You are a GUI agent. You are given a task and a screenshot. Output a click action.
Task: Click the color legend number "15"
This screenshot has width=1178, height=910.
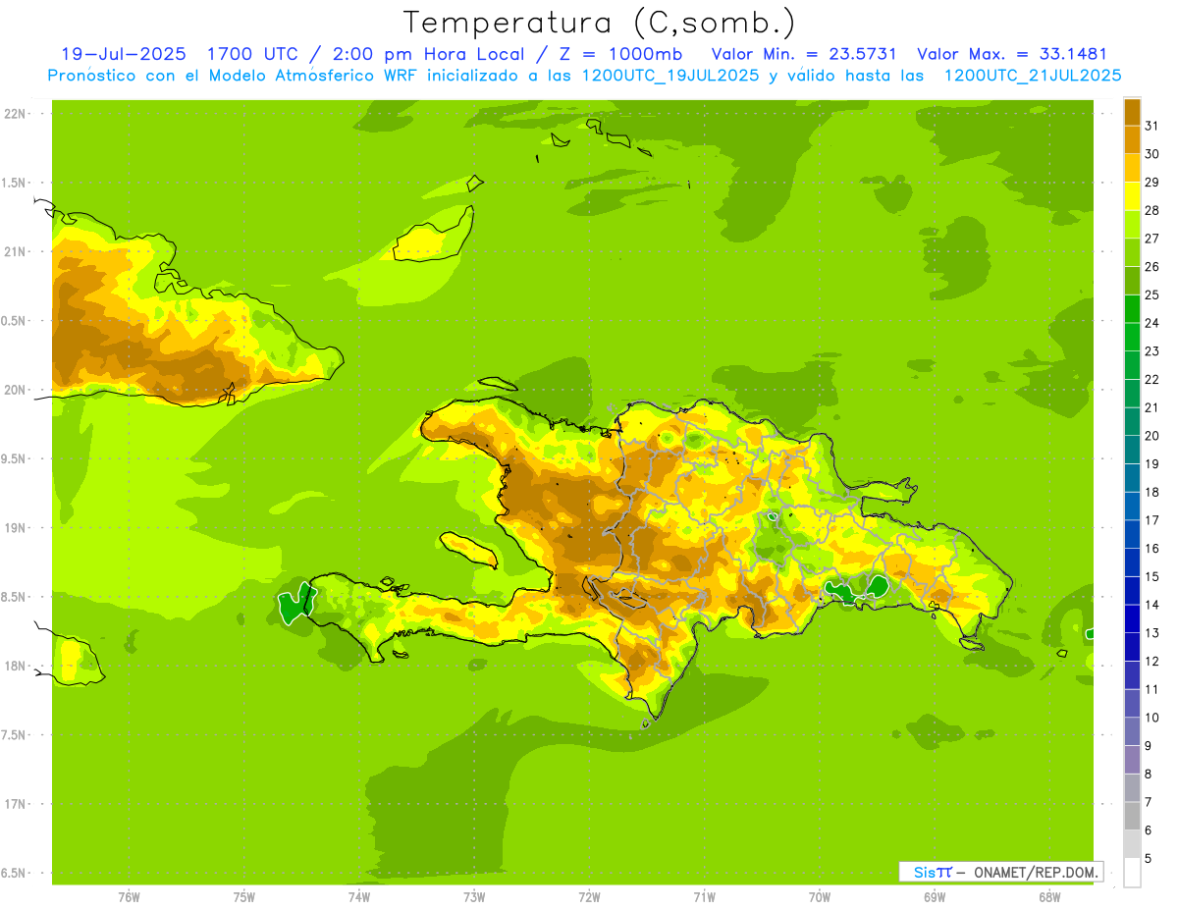coord(1152,577)
